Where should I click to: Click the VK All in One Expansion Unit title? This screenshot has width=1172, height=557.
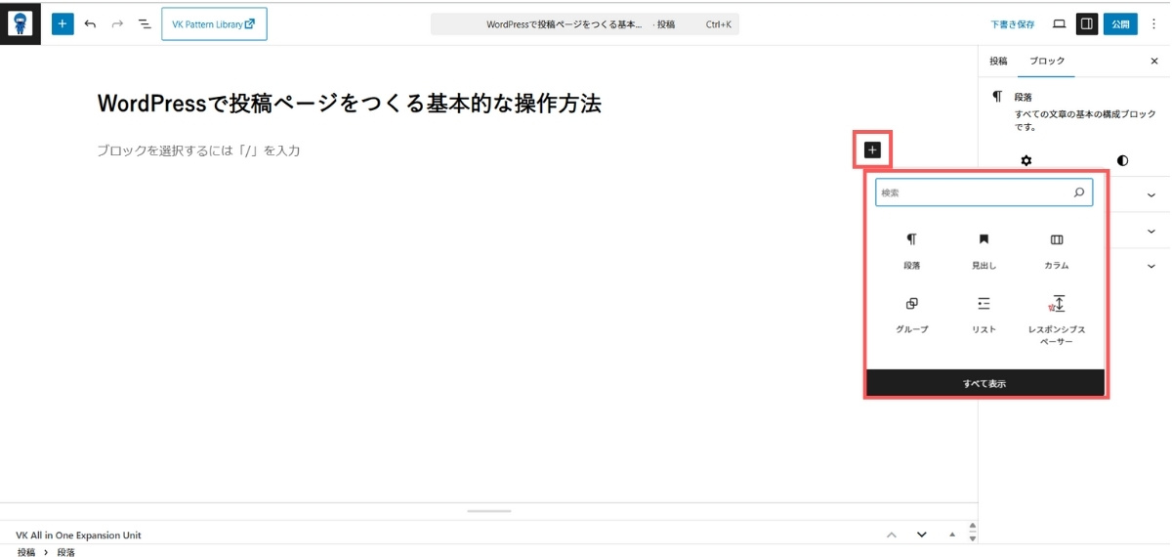coord(78,536)
